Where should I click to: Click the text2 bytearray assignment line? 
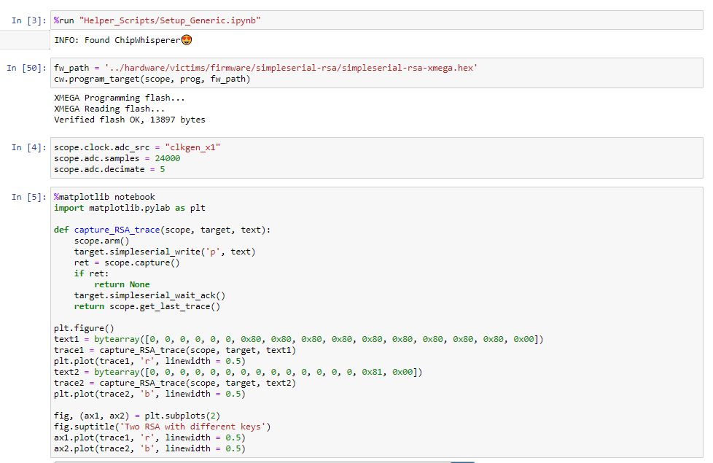tap(238, 372)
